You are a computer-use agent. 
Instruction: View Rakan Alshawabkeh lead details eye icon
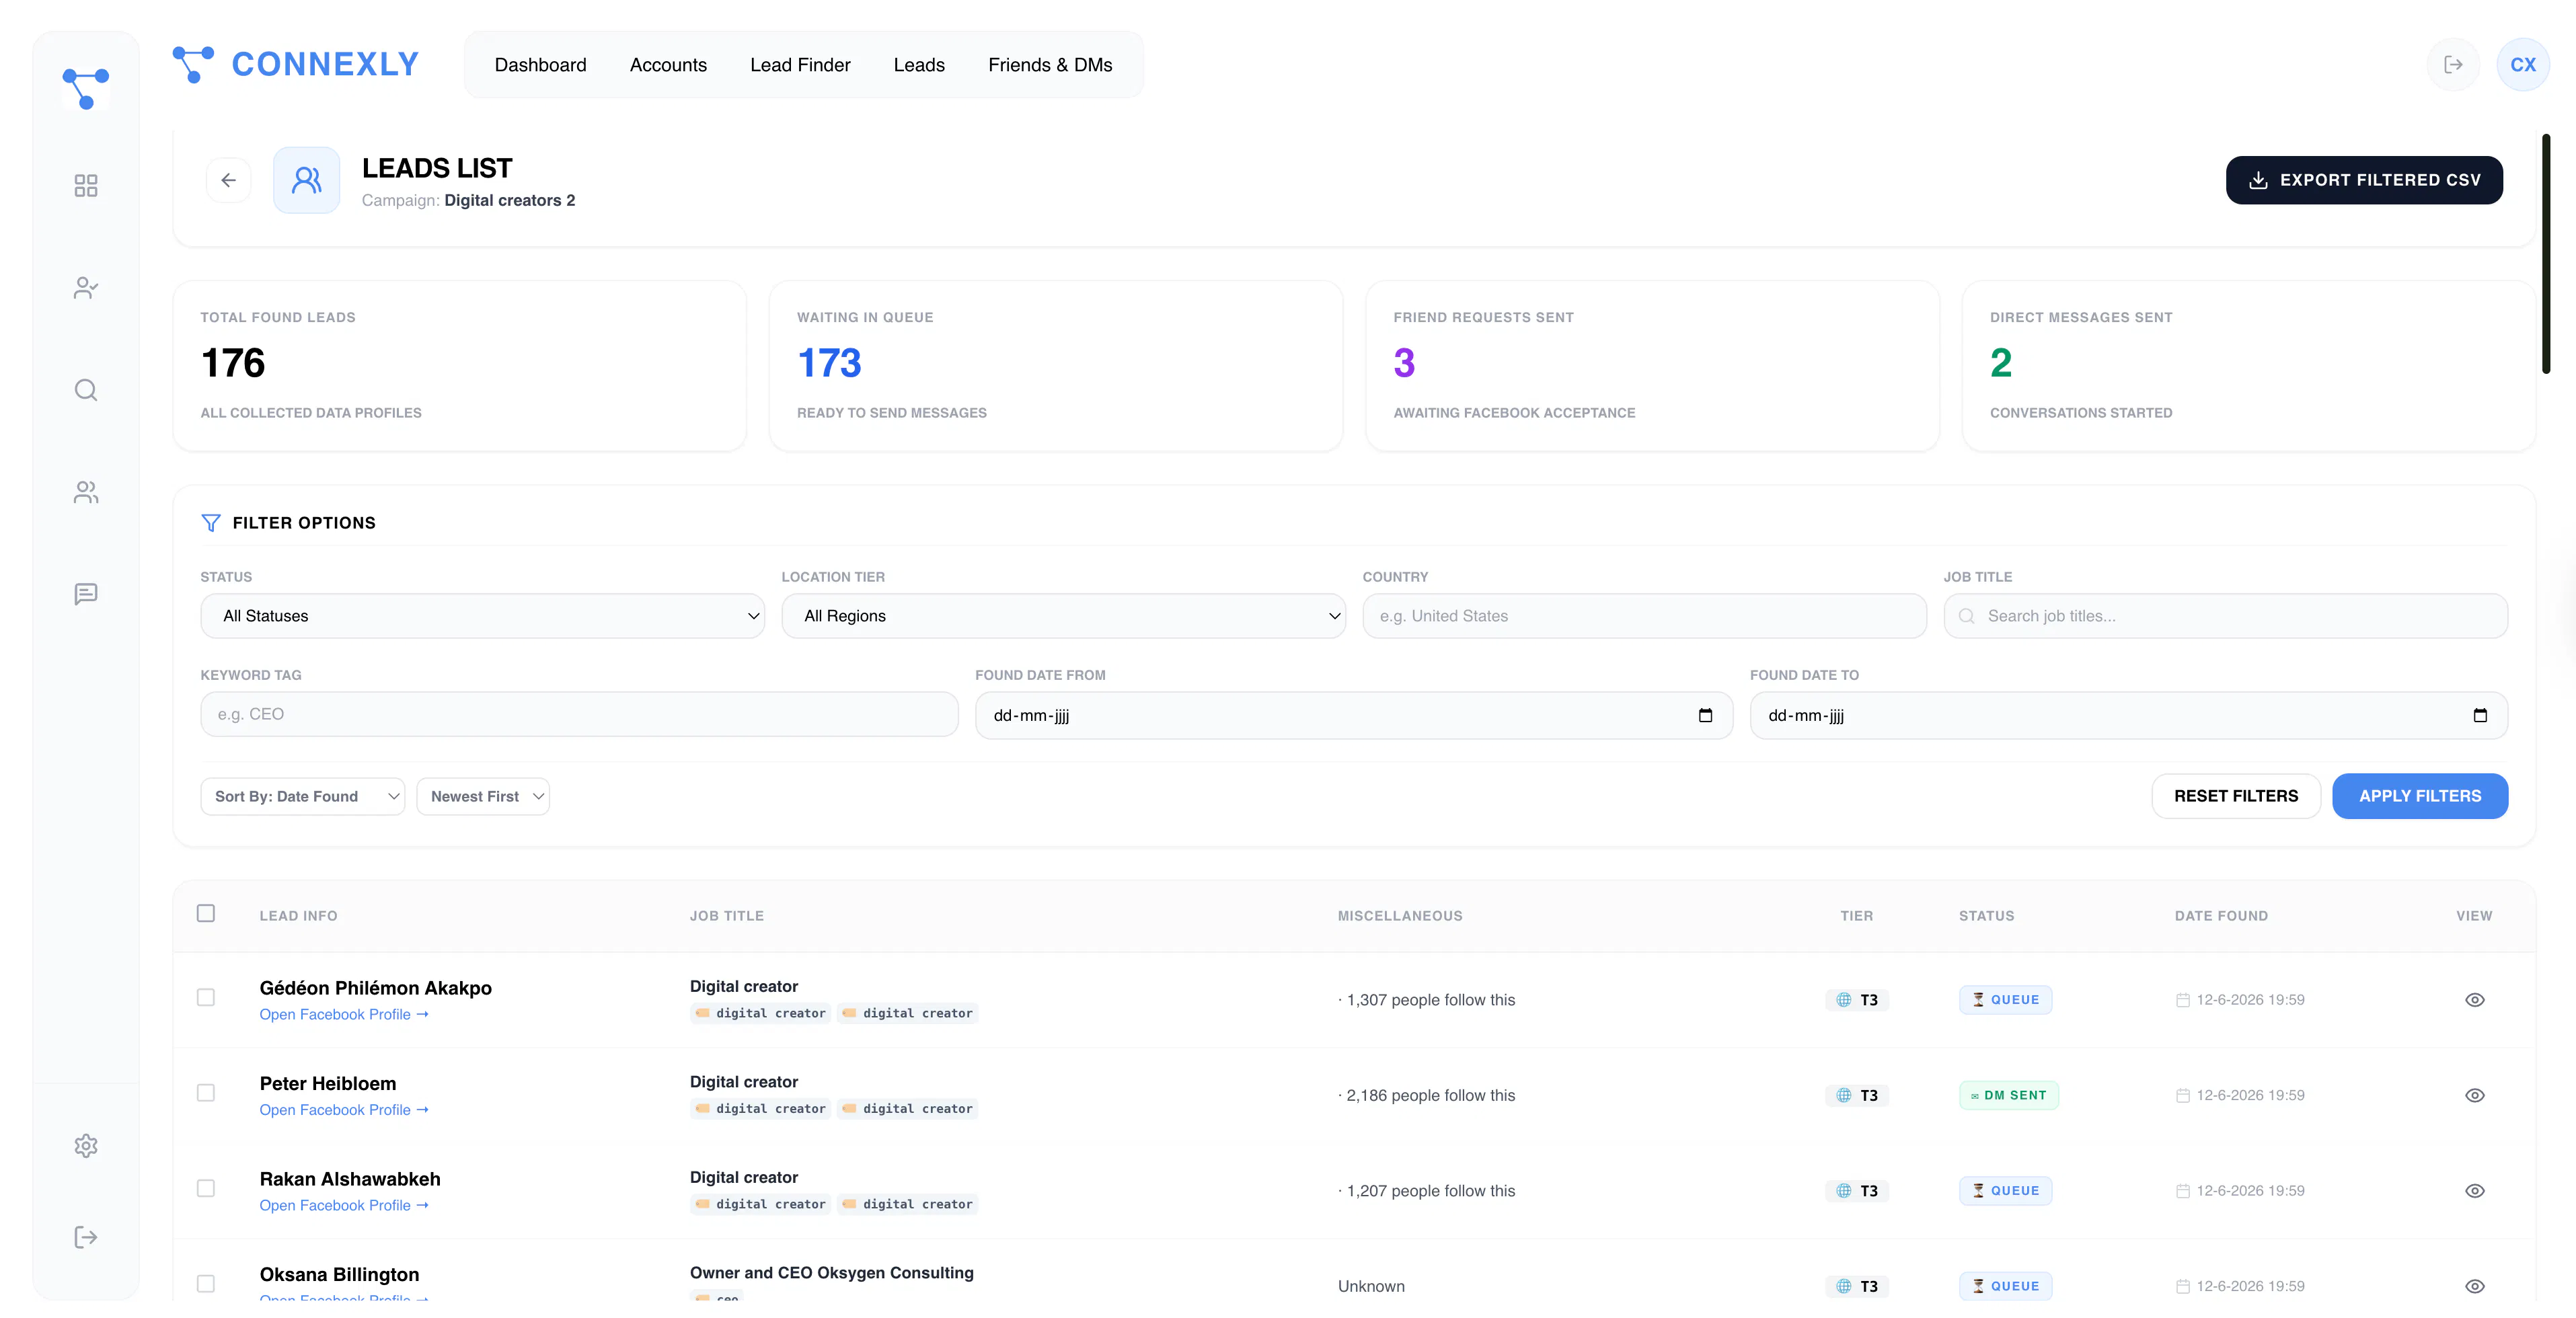[2475, 1191]
